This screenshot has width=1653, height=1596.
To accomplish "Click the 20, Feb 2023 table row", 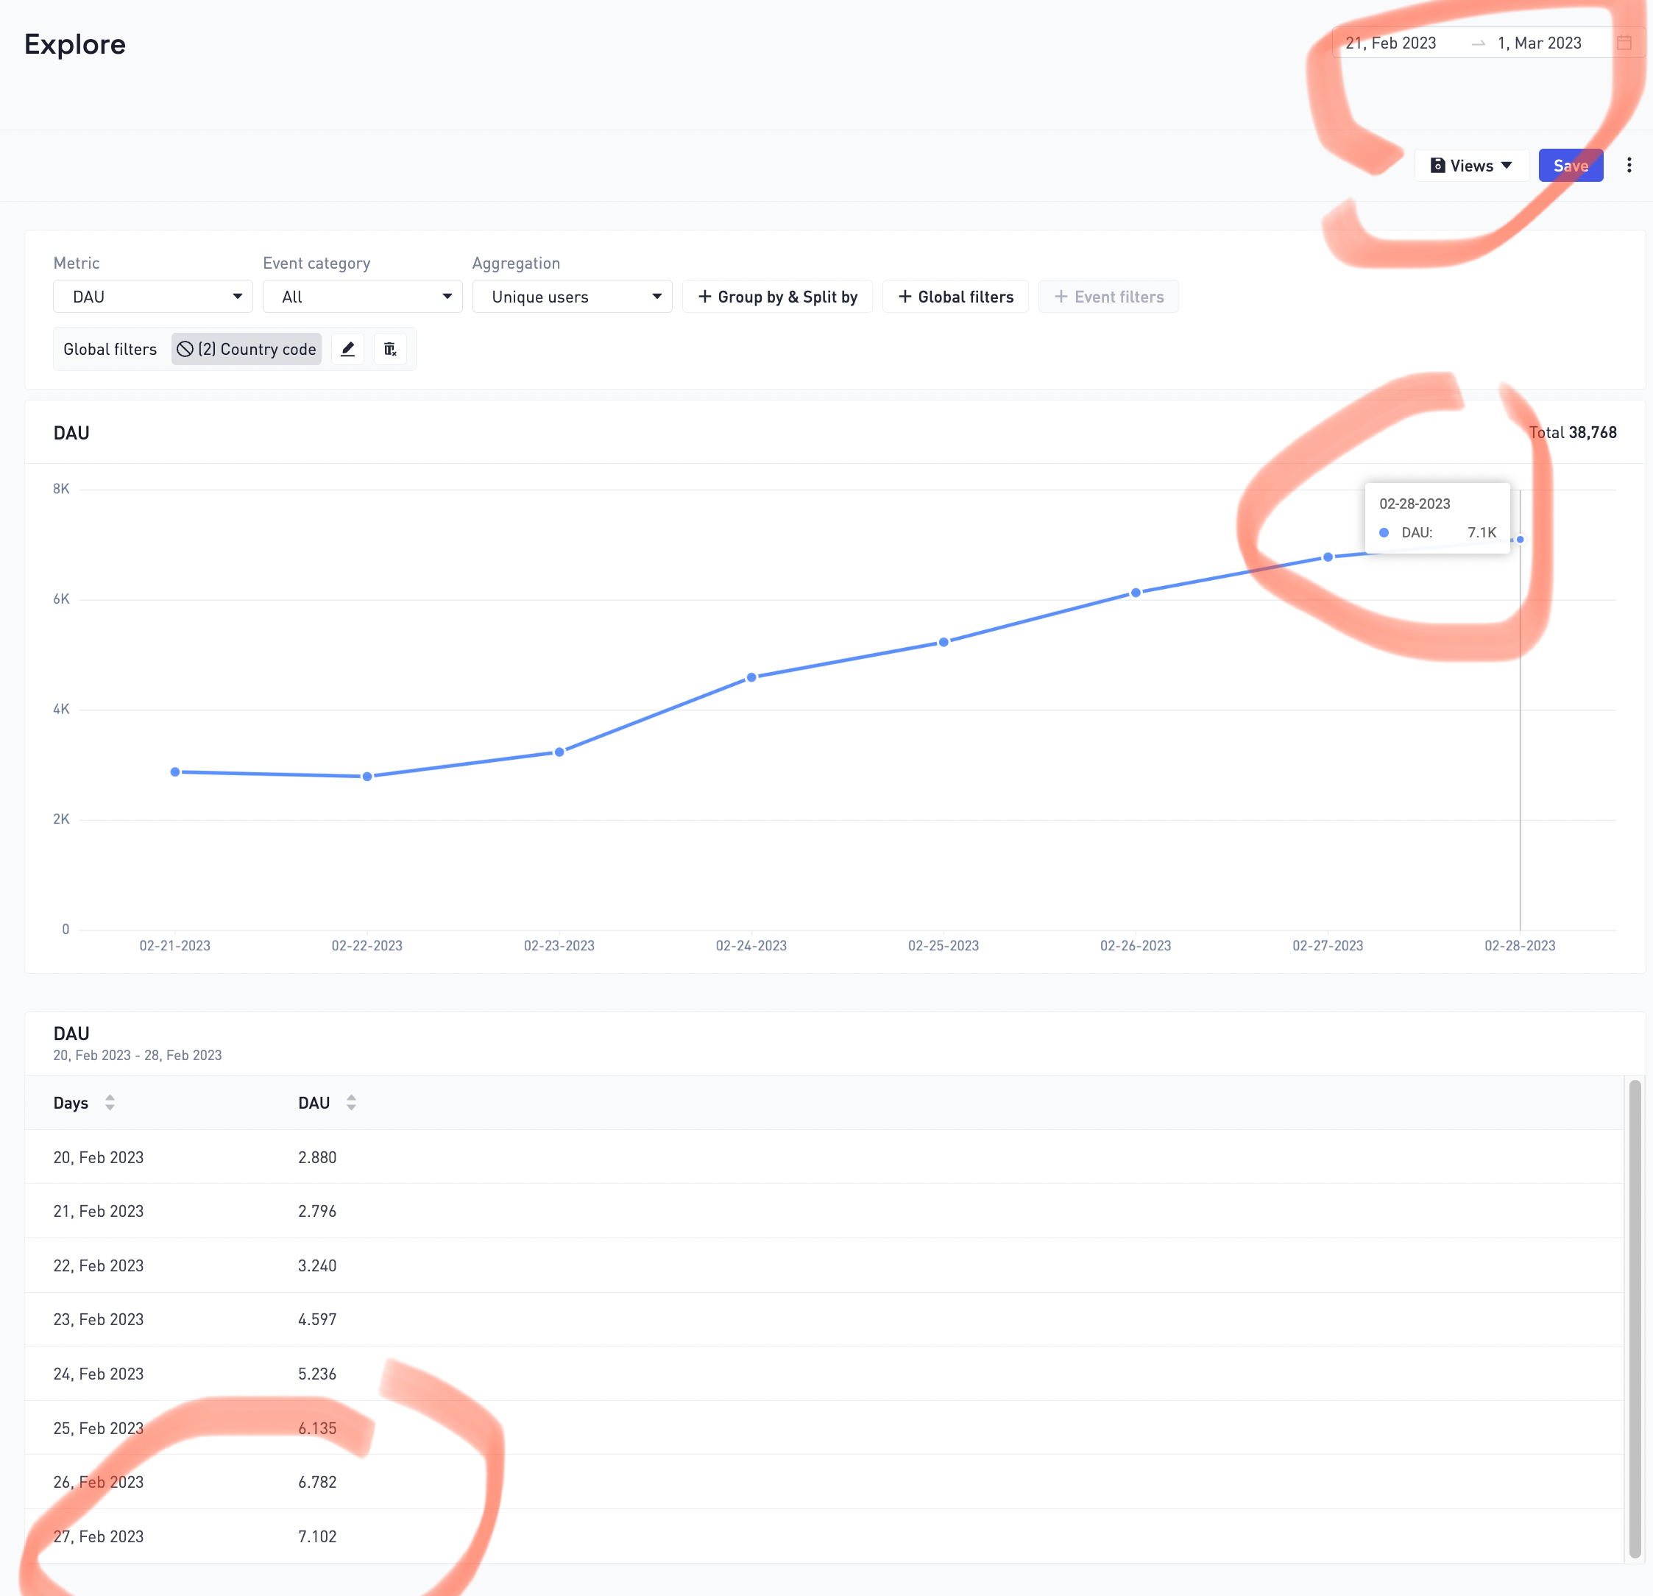I will (824, 1157).
